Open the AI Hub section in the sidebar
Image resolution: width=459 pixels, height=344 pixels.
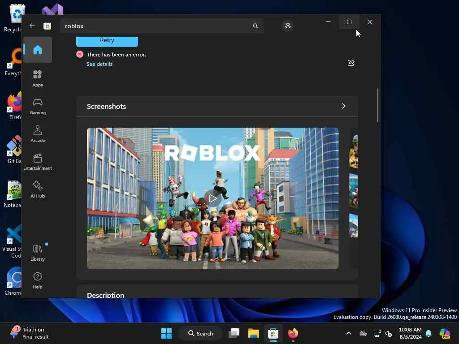[38, 190]
